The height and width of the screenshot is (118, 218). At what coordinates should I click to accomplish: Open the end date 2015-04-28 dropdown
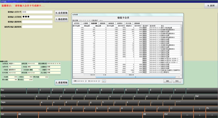(x=99, y=81)
